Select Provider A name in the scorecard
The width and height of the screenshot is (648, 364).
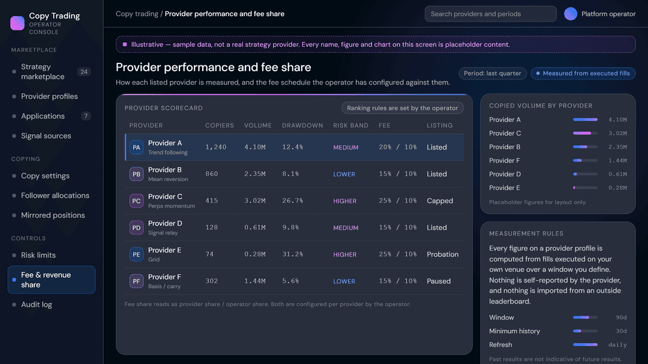coord(165,143)
